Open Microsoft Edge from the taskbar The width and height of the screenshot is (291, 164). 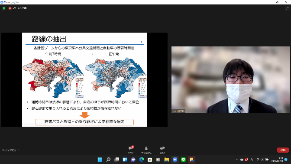point(142,160)
